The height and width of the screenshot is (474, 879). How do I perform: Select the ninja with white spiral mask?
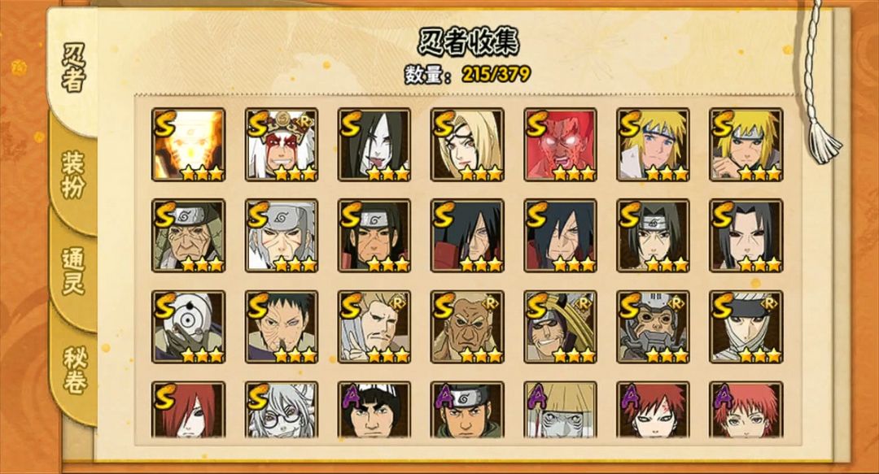188,327
